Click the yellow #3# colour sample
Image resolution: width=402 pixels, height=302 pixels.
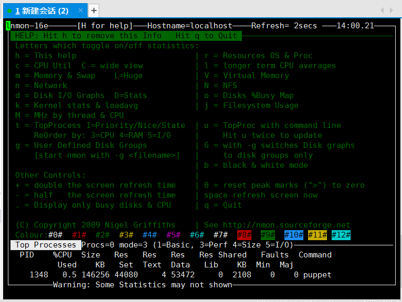point(126,235)
